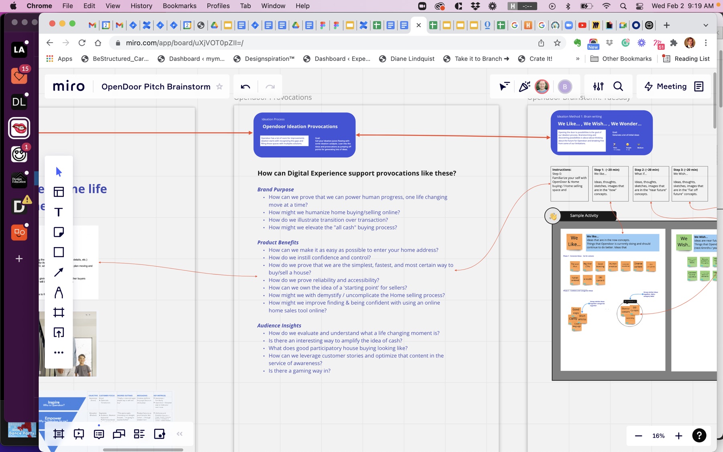
Task: Undo the last action
Action: [245, 87]
